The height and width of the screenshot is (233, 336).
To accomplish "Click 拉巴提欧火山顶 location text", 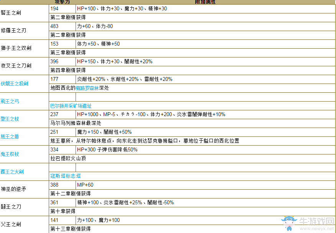I will (68, 158).
